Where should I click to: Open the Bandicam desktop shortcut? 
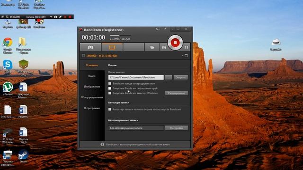39,24
